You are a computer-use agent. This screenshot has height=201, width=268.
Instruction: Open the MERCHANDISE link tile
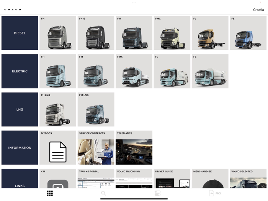210,179
